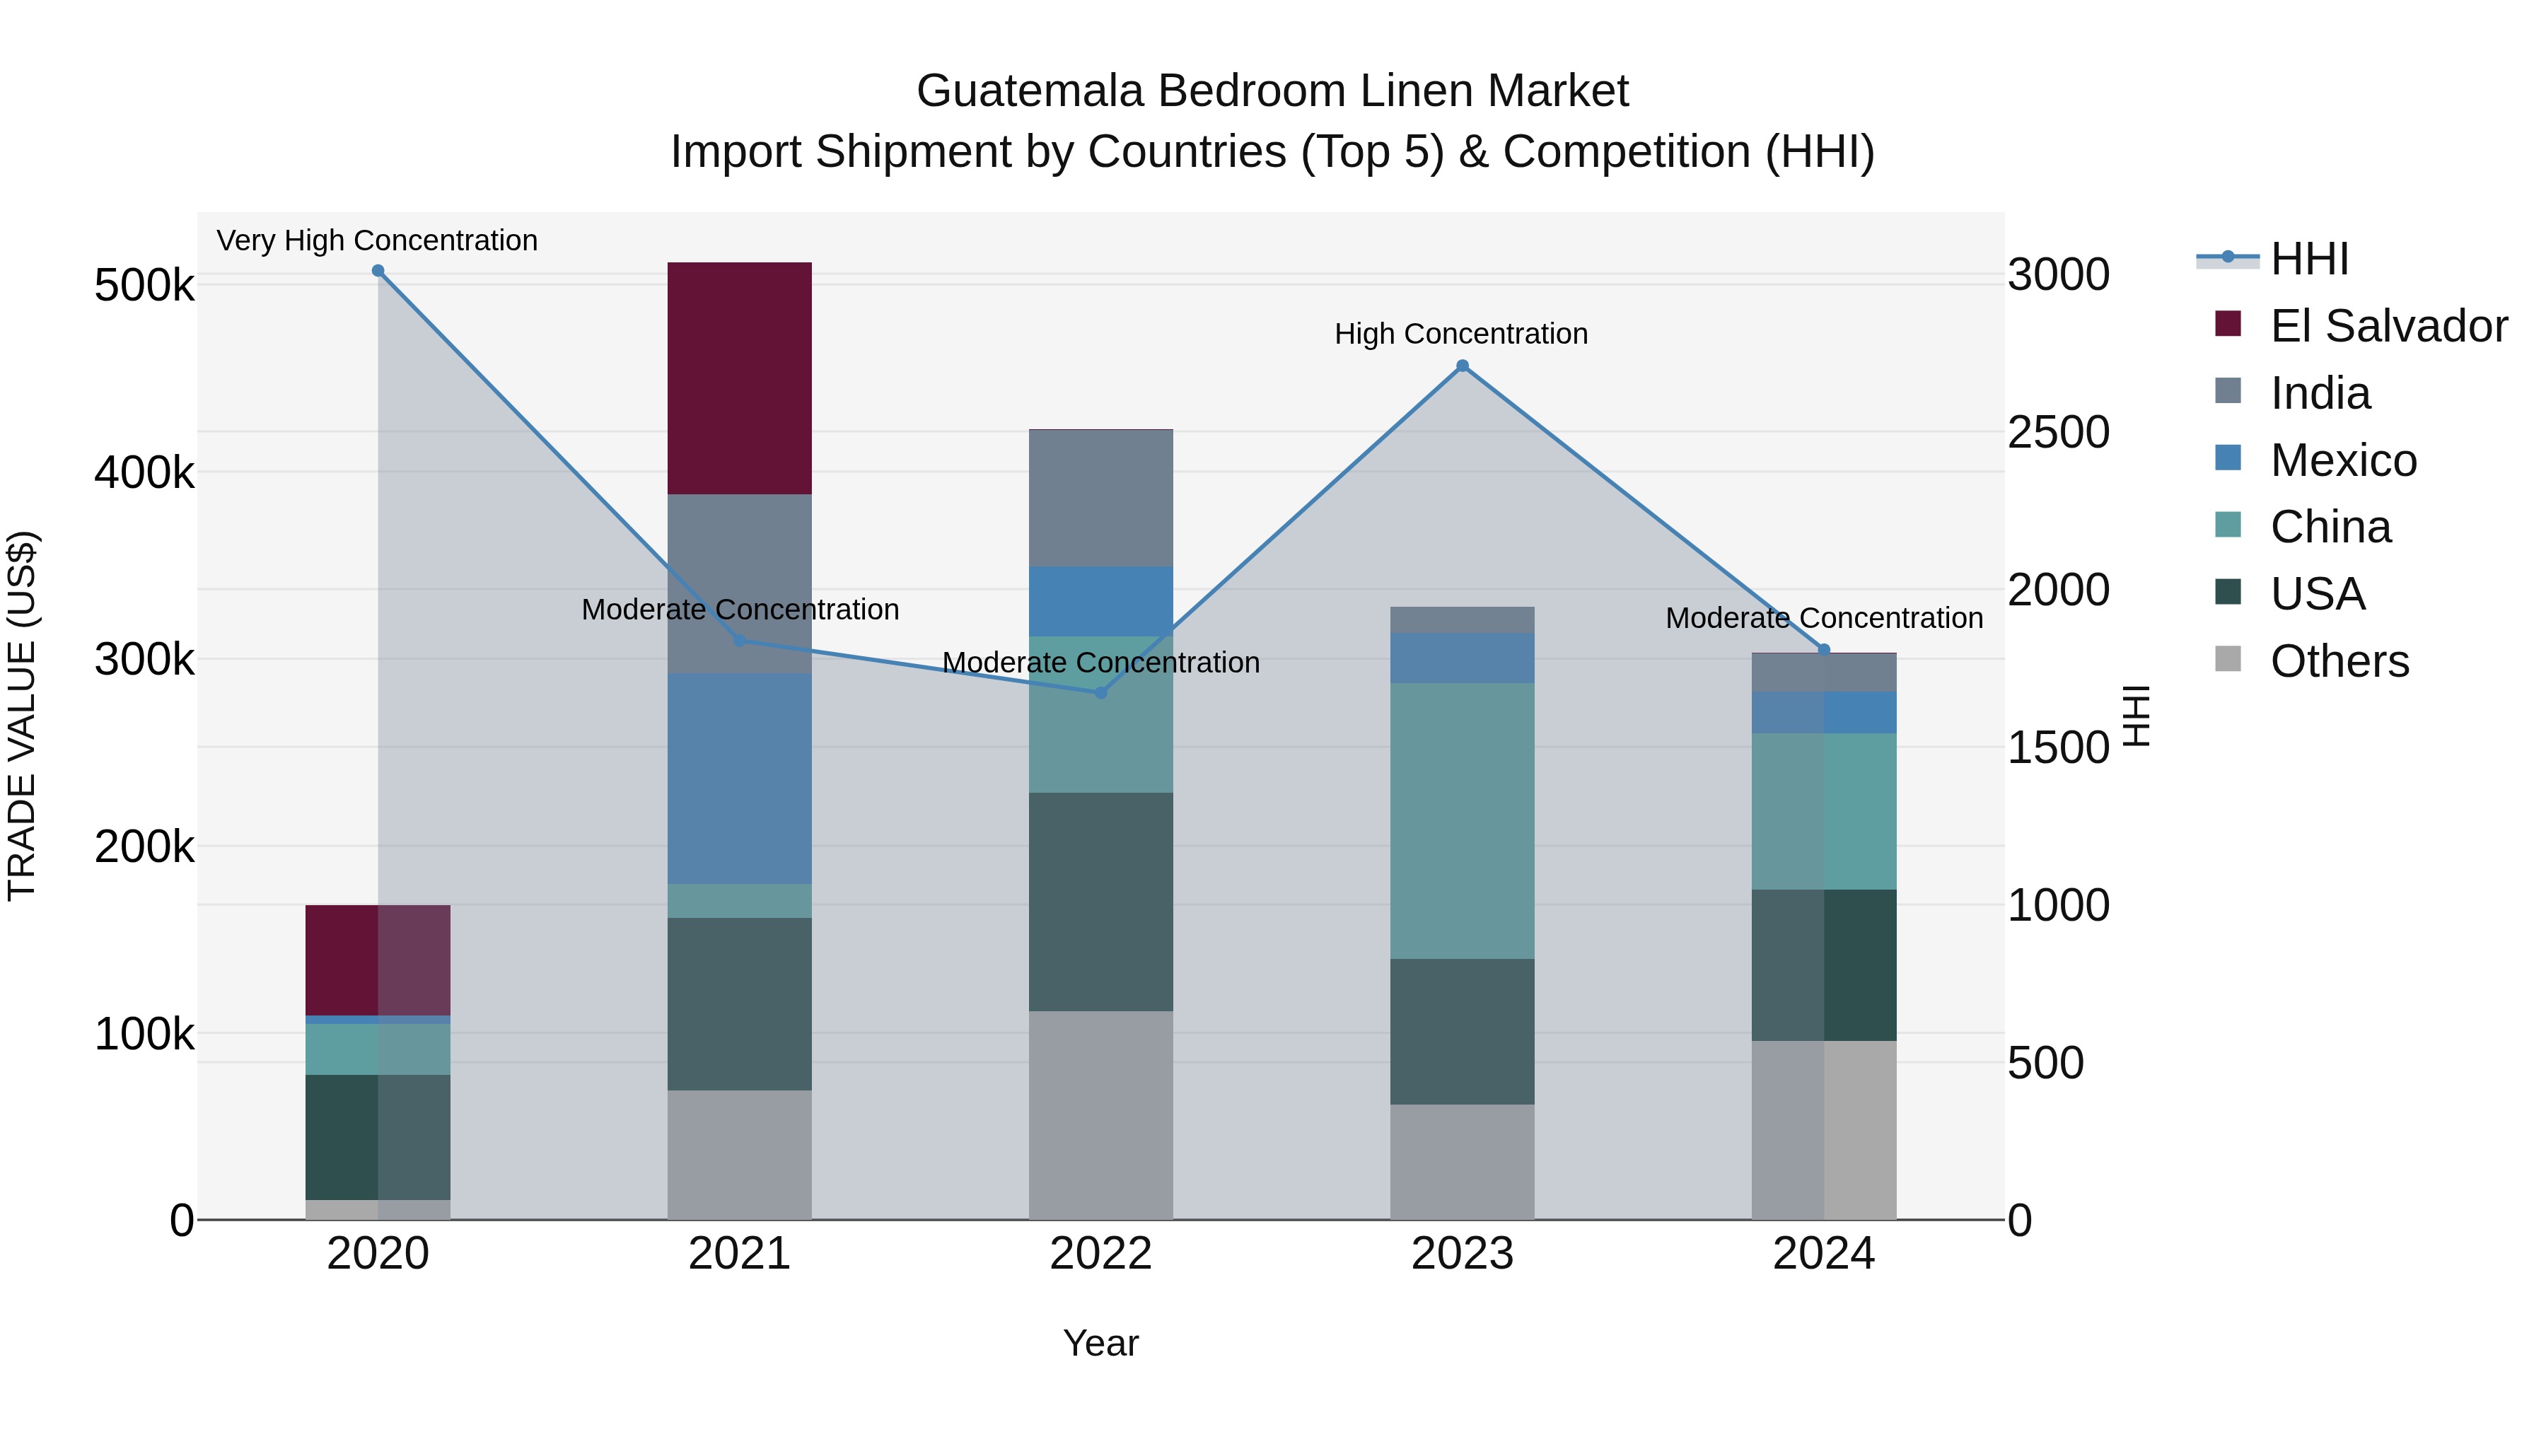Click the Others gray legend swatch
The image size is (2546, 1432).
pyautogui.click(x=2228, y=658)
